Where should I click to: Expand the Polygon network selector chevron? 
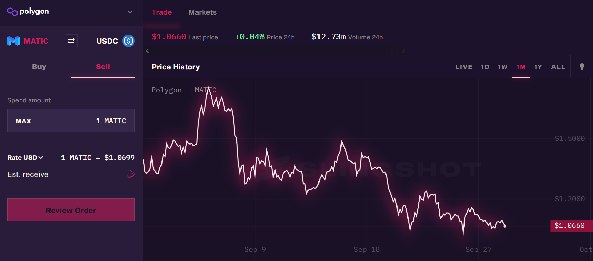(x=130, y=12)
